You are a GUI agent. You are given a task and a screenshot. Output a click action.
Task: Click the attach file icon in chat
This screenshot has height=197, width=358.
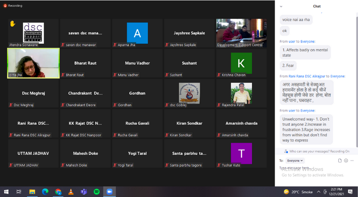click(x=340, y=161)
